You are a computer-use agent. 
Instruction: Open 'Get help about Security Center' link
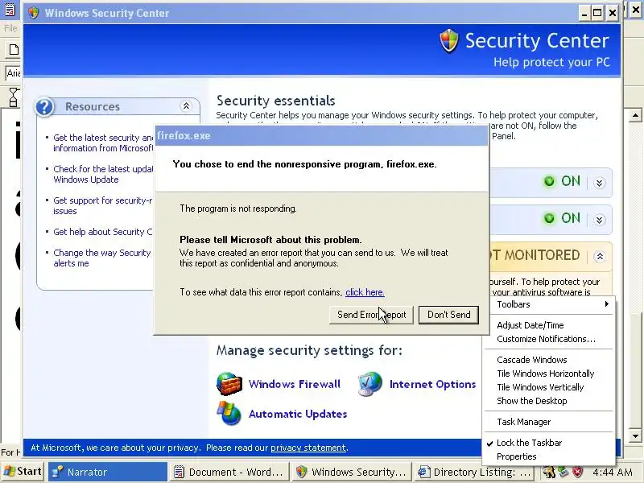click(103, 232)
